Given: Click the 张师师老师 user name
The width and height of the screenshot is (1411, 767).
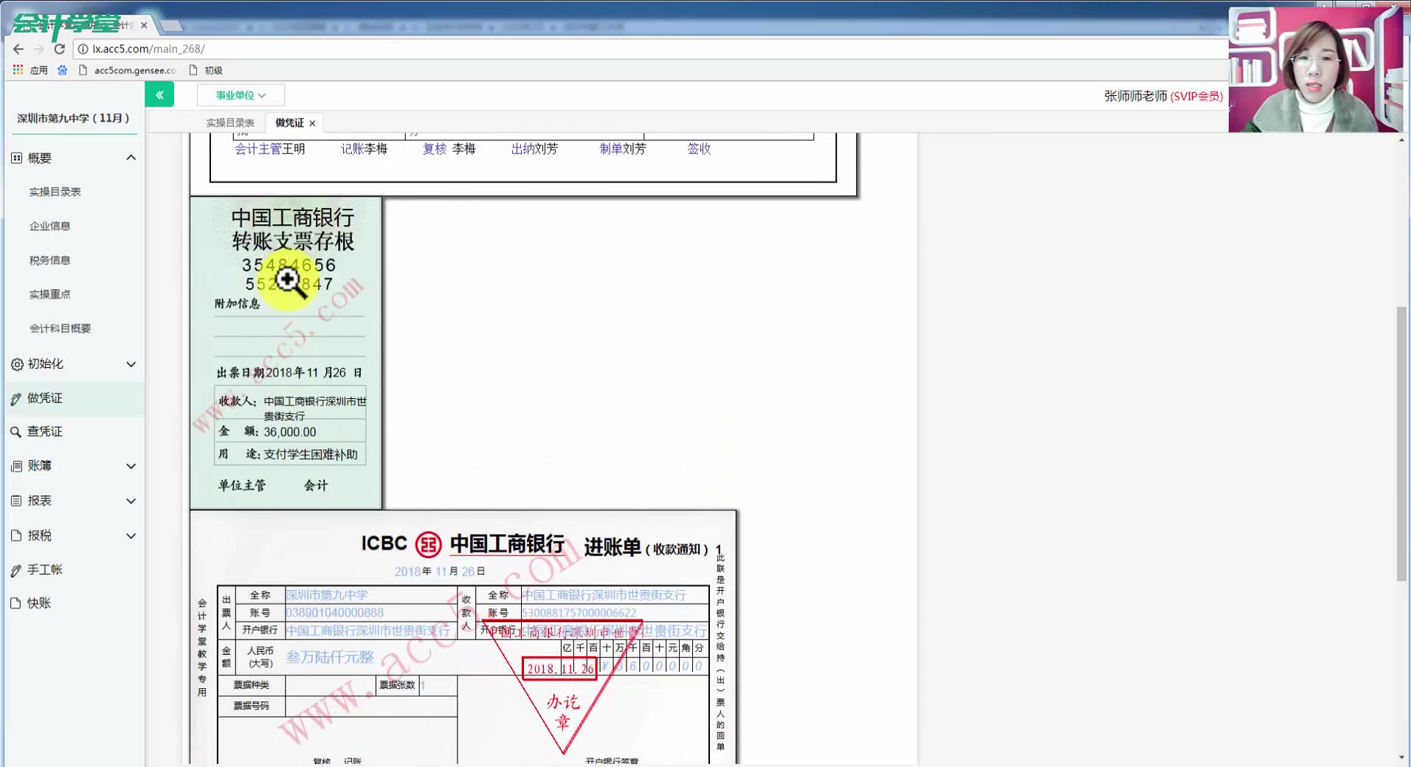Looking at the screenshot, I should coord(1136,96).
